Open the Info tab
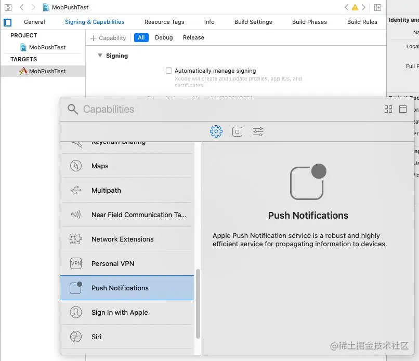Image resolution: width=419 pixels, height=361 pixels. [209, 22]
